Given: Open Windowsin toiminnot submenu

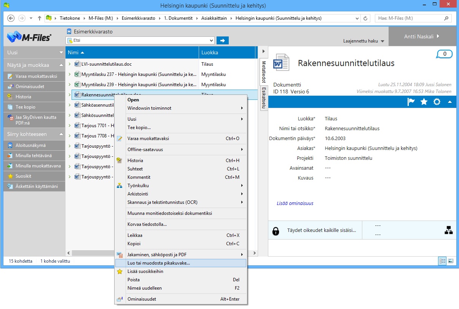Looking at the screenshot, I should [x=181, y=108].
